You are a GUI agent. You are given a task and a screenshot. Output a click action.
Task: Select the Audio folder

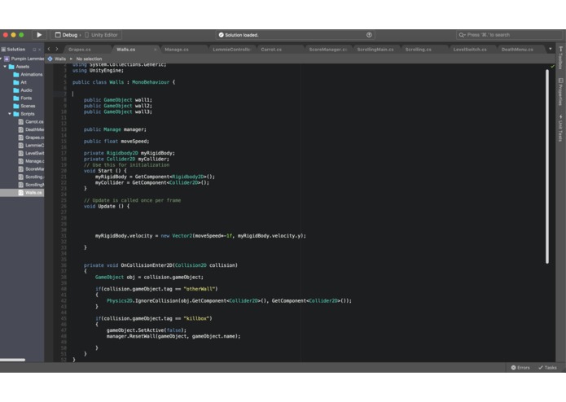click(26, 90)
